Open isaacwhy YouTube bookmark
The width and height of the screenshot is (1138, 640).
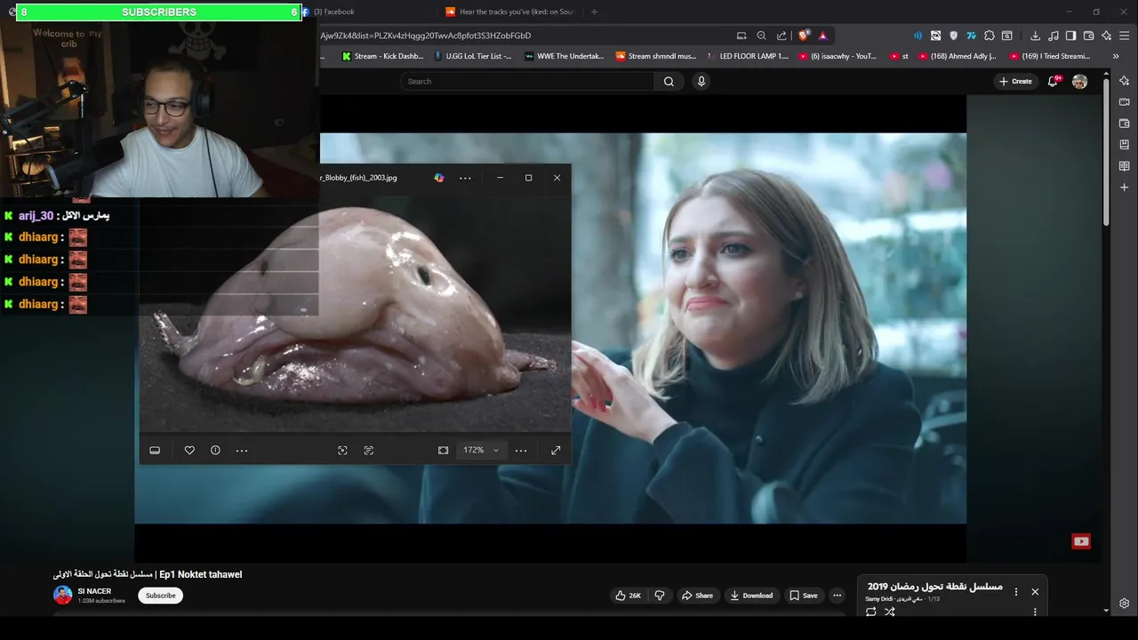click(838, 56)
